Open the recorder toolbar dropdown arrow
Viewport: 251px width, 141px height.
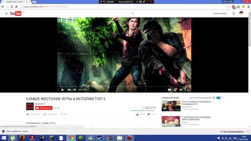(x=137, y=2)
